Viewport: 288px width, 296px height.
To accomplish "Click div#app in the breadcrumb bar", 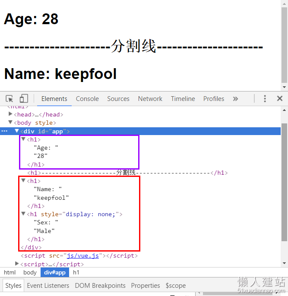I will coord(55,272).
